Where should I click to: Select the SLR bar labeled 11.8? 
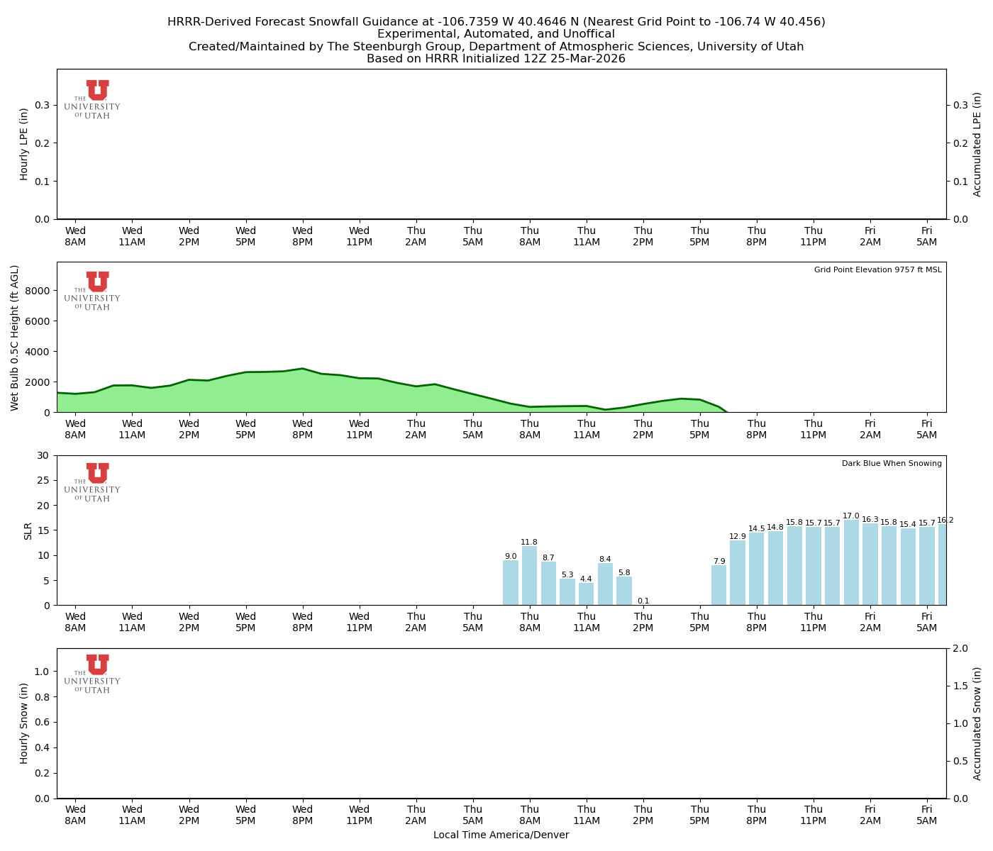[529, 575]
